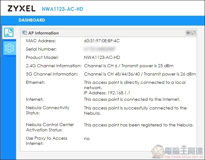Click the Internet connection status text

(132, 100)
